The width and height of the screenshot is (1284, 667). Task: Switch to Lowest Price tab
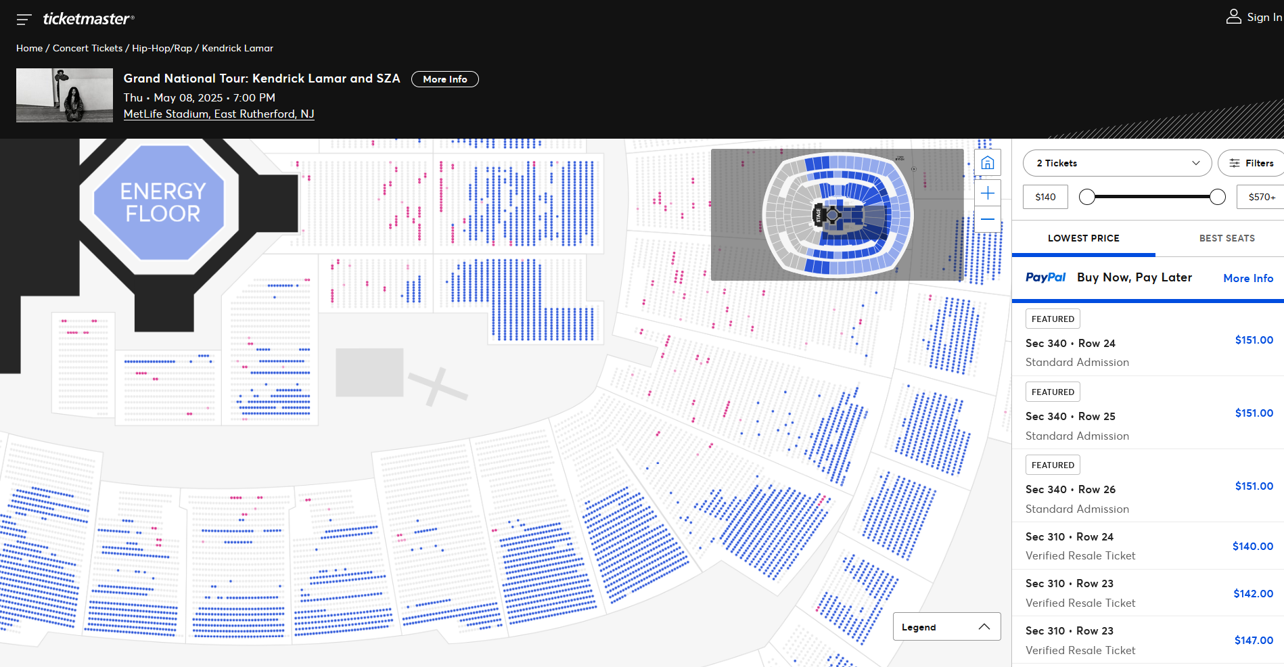(x=1084, y=238)
